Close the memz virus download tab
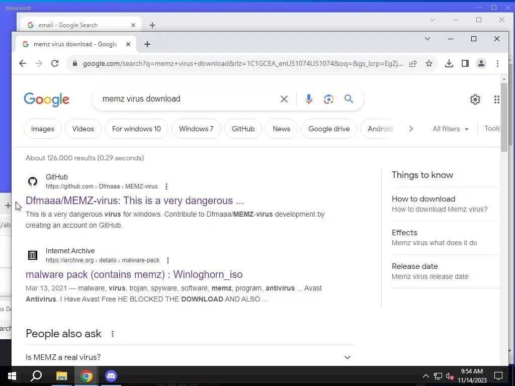The width and height of the screenshot is (515, 386). click(128, 44)
